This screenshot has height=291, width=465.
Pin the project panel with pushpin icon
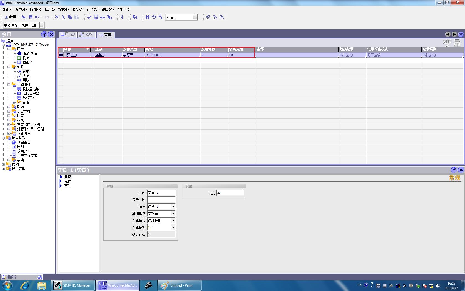coord(44,34)
